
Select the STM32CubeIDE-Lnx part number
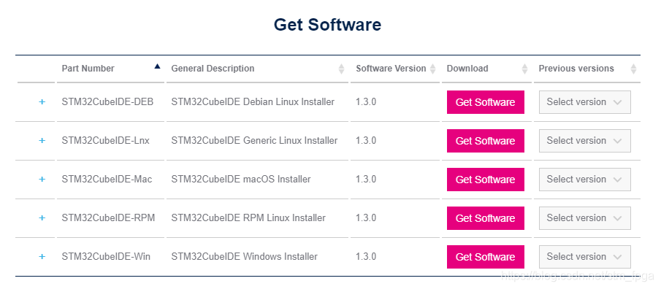(105, 141)
